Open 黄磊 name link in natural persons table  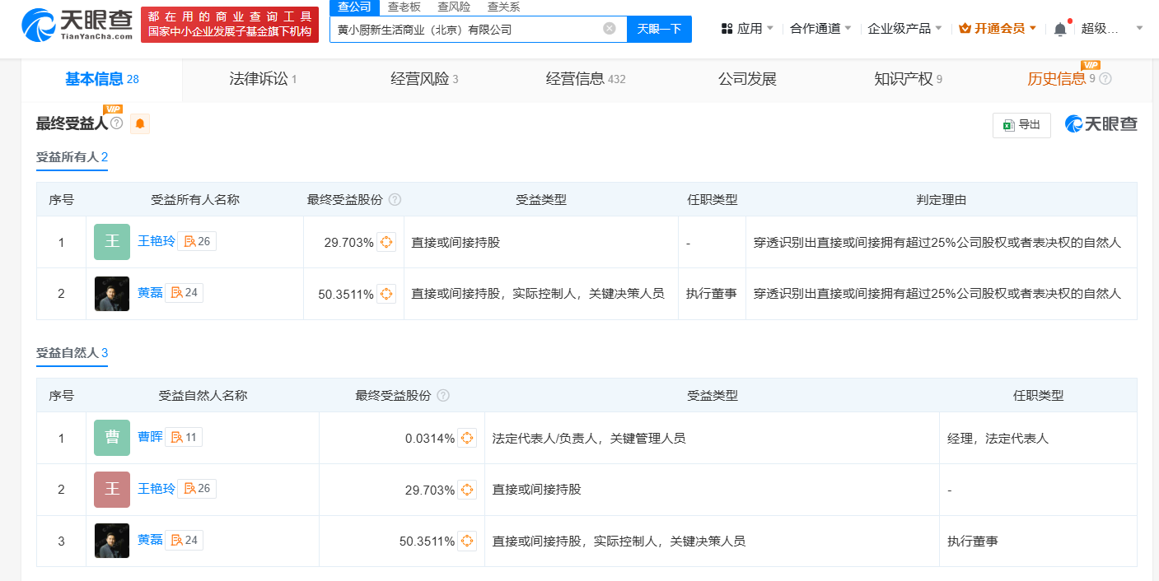pos(150,540)
